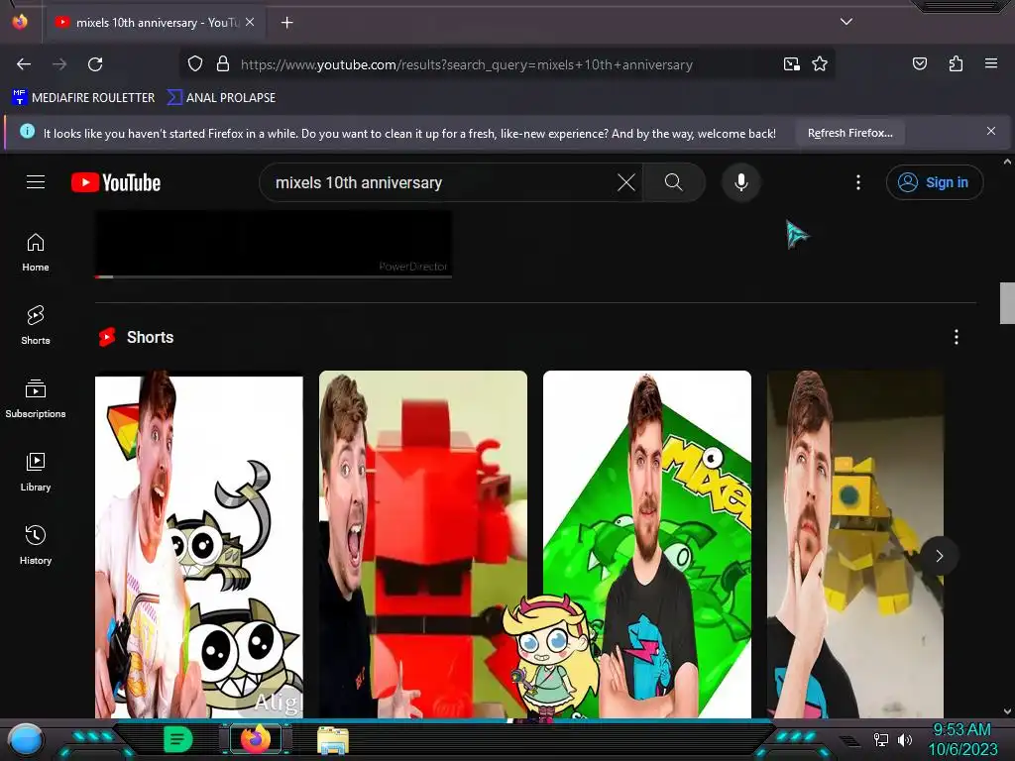Bookmark this page with the star
The width and height of the screenshot is (1015, 761).
pyautogui.click(x=820, y=64)
